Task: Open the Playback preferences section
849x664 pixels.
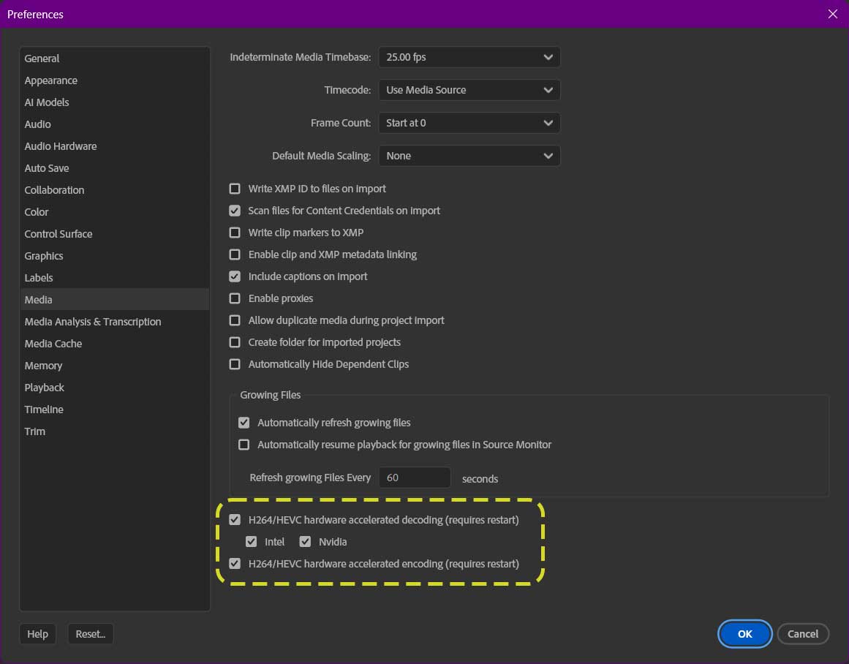Action: pyautogui.click(x=45, y=388)
